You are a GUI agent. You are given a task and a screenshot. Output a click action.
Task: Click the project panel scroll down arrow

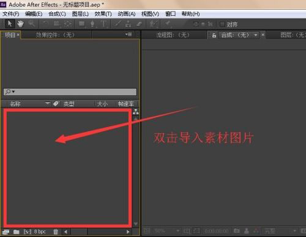(x=136, y=224)
